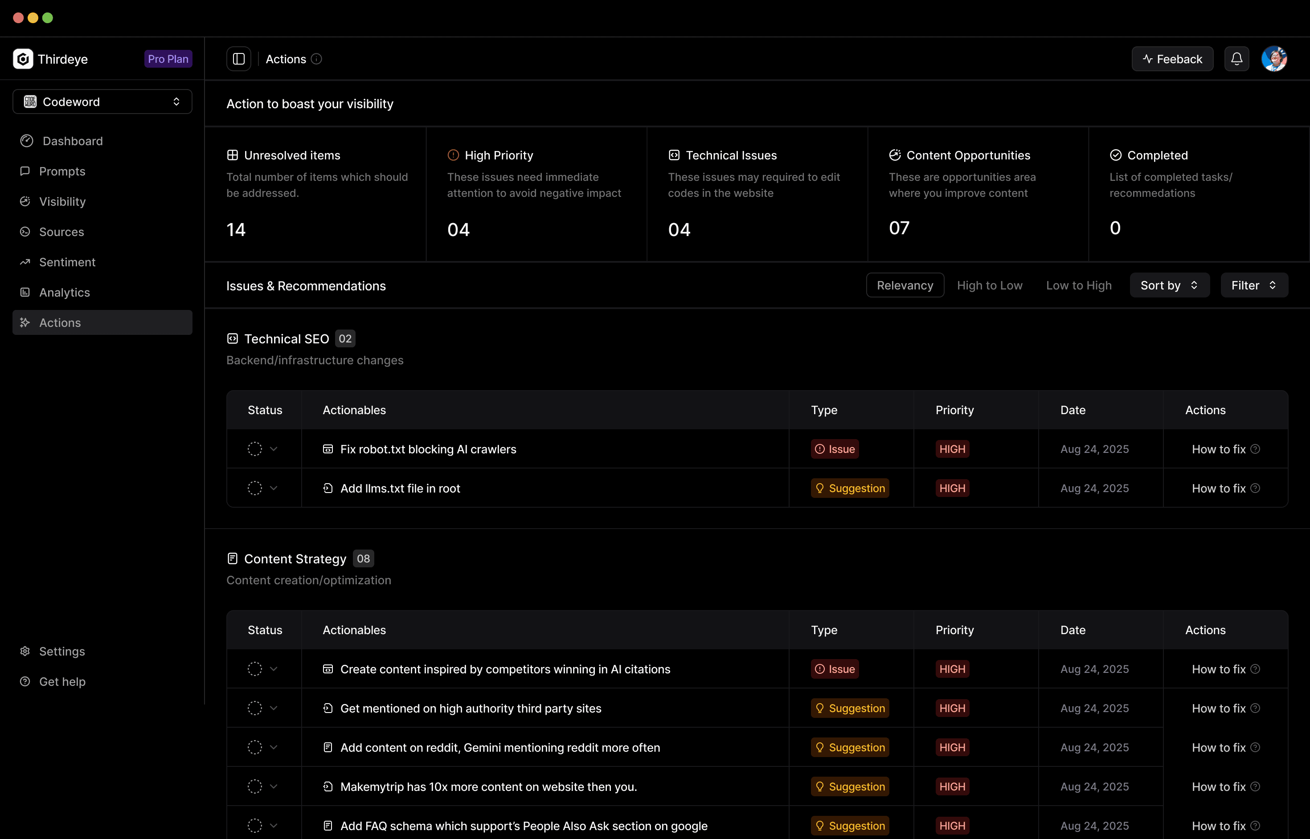Toggle status circle for Makemytrip content row
This screenshot has height=839, width=1310.
tap(254, 787)
